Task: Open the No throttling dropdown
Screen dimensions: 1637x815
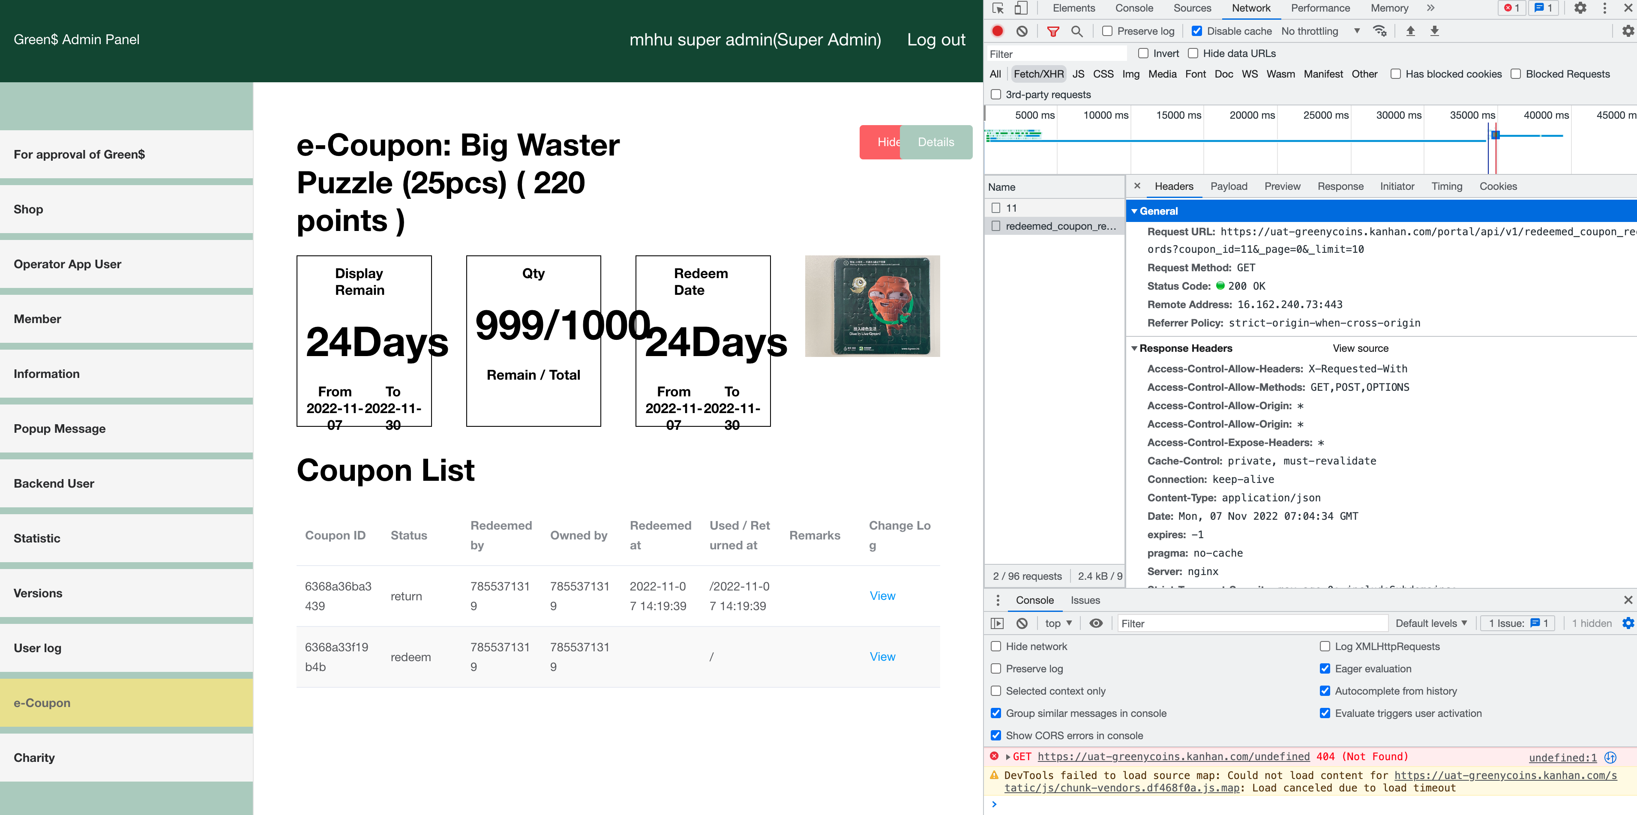Action: (1320, 31)
